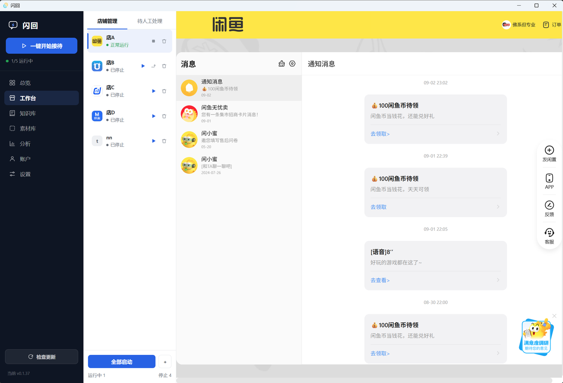Viewport: 563px width, 383px height.
Task: Switch to 待人工处理 tab
Action: [150, 21]
